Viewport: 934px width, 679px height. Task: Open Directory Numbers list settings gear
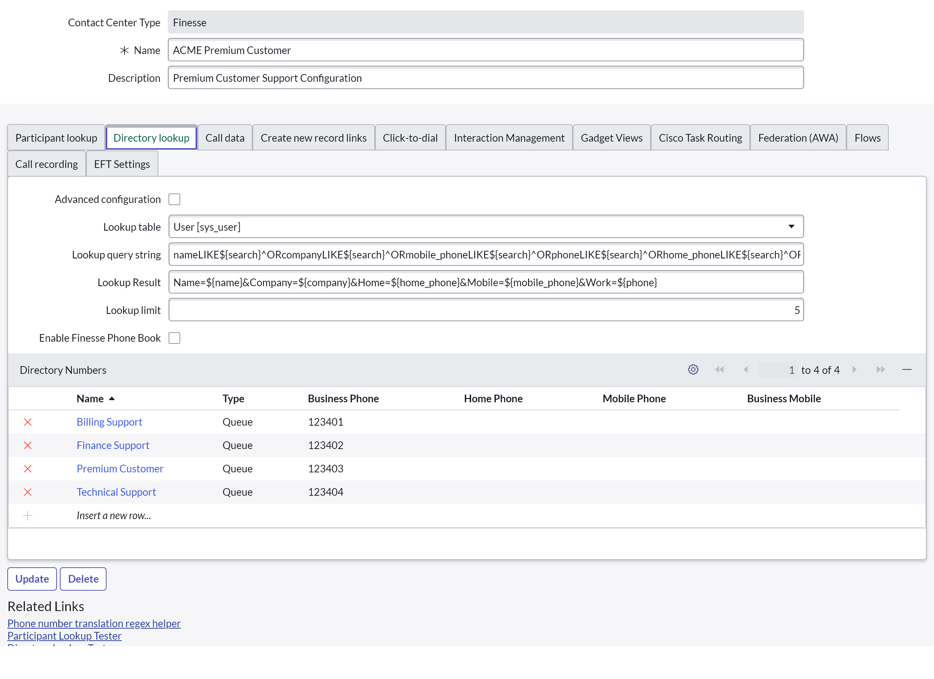tap(693, 369)
